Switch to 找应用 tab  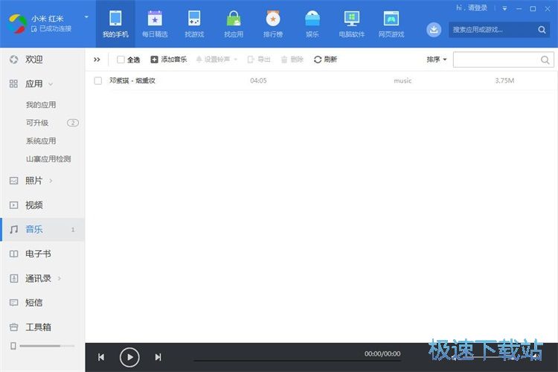[x=234, y=24]
